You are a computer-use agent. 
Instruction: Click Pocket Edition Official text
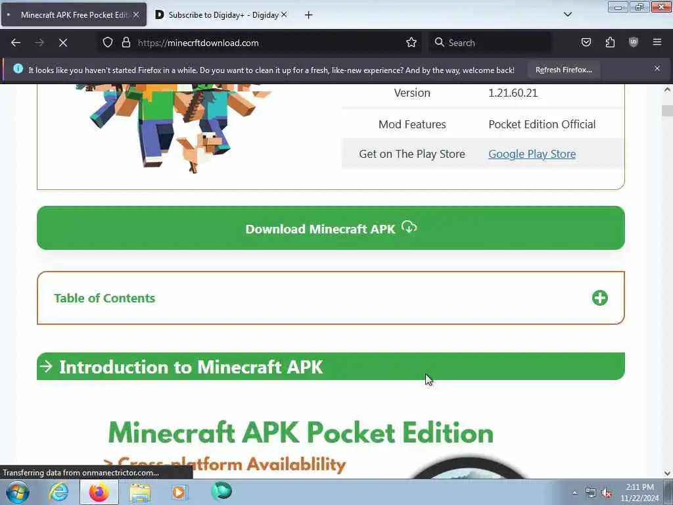pos(542,124)
